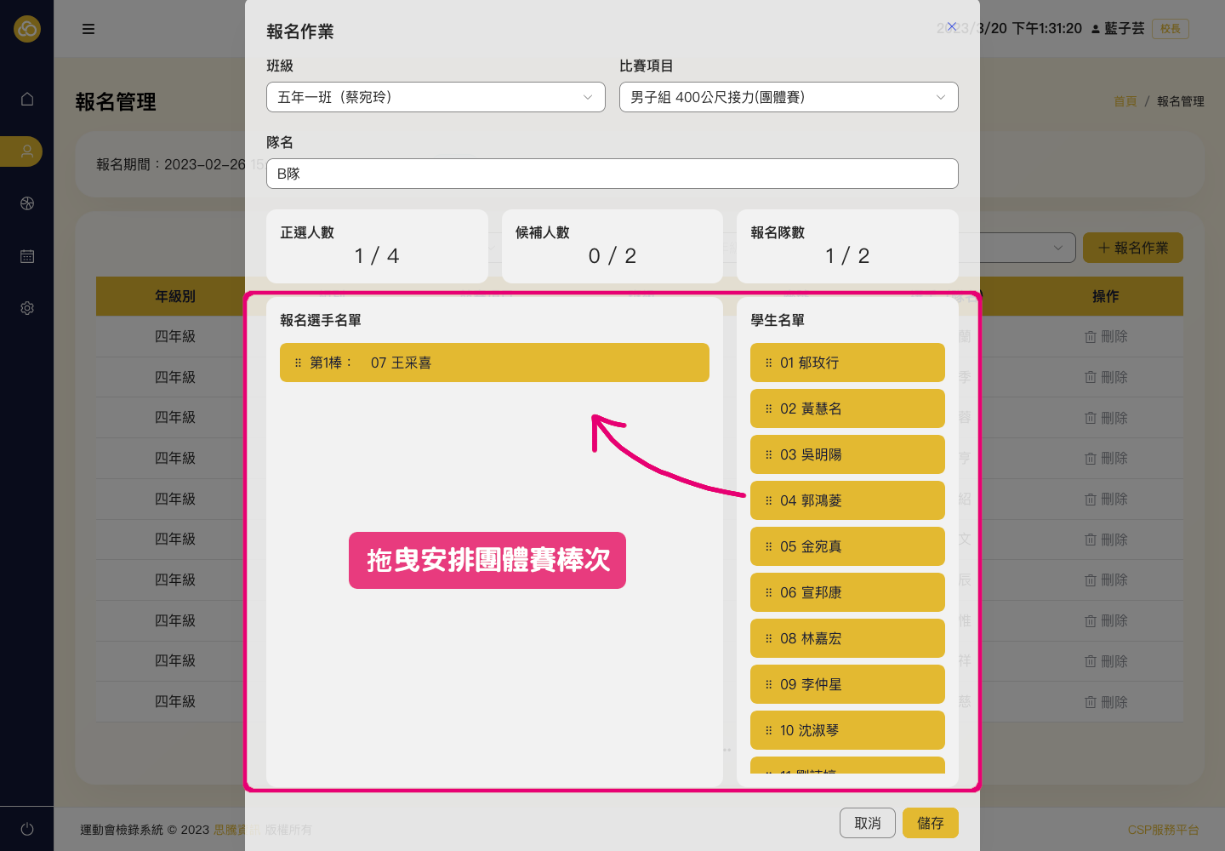This screenshot has width=1225, height=851.
Task: Click the power logout icon
Action: 27,829
